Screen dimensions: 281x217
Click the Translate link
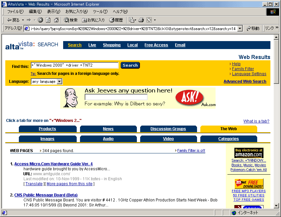(x=34, y=184)
